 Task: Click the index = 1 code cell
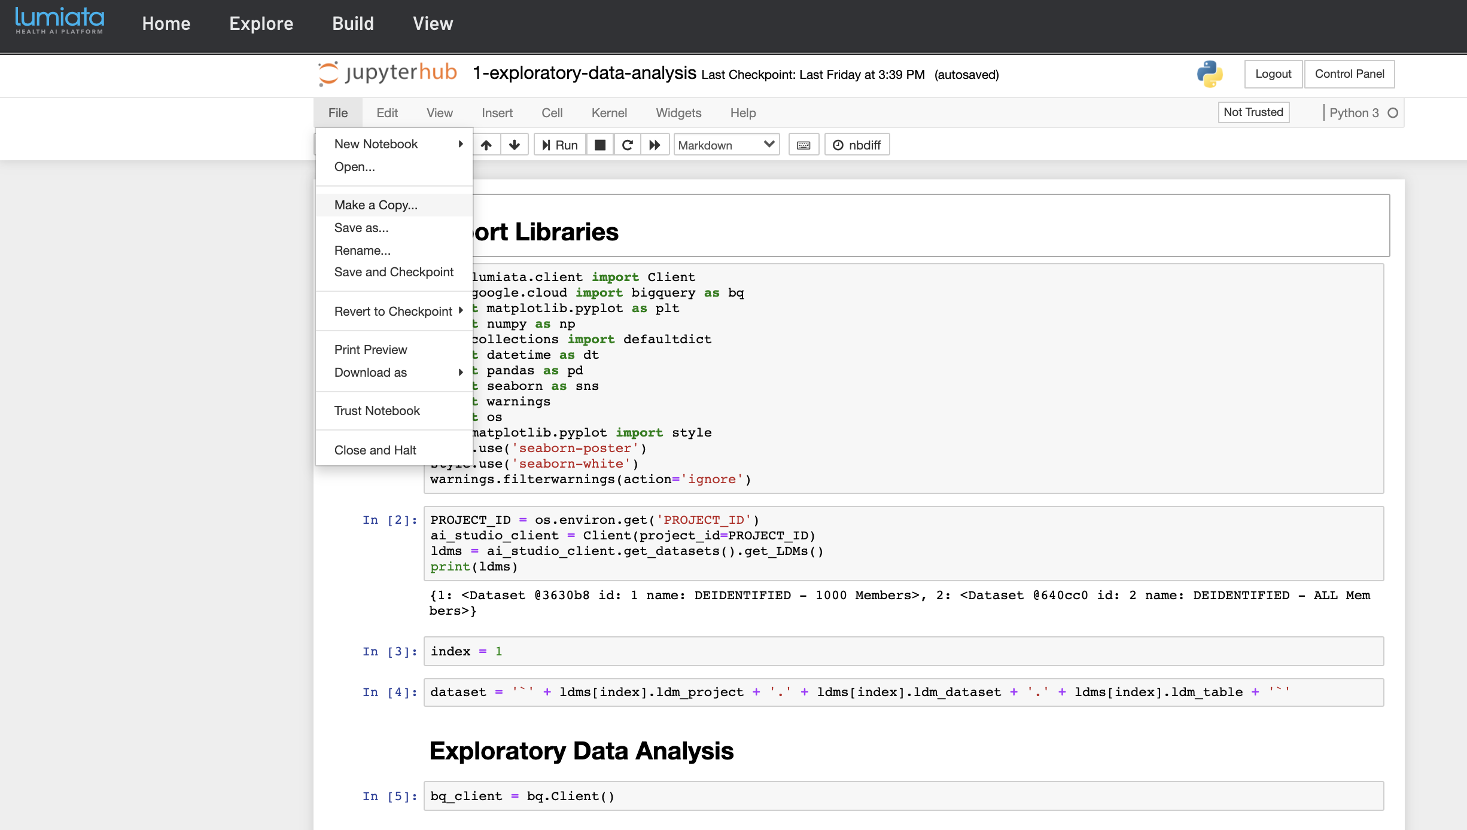tap(903, 651)
